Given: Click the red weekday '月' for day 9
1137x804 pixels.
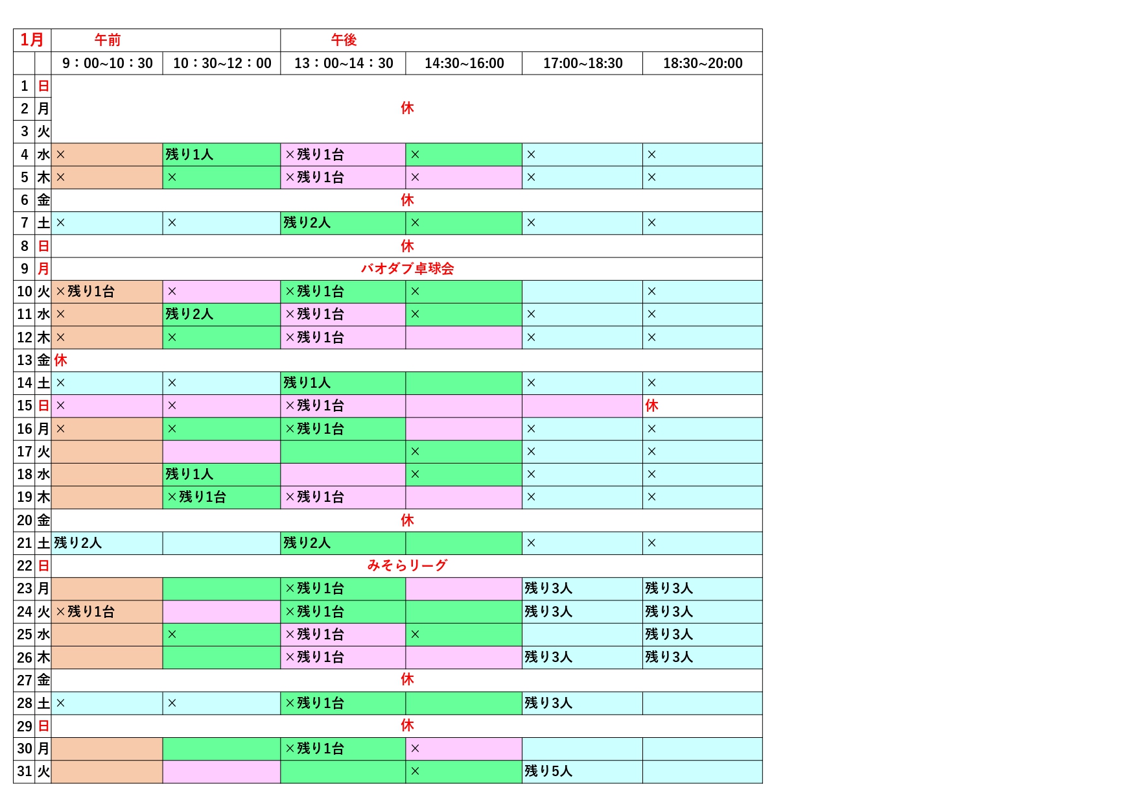Looking at the screenshot, I should 43,269.
